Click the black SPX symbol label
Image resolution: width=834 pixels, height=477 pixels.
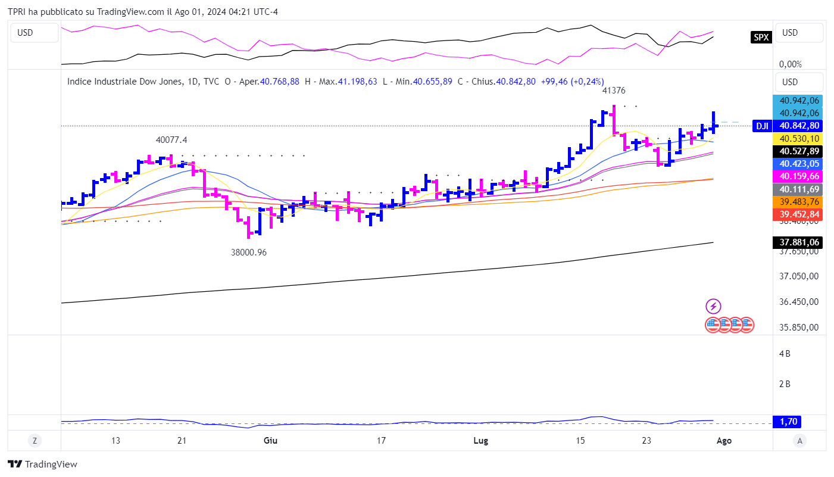(x=761, y=38)
